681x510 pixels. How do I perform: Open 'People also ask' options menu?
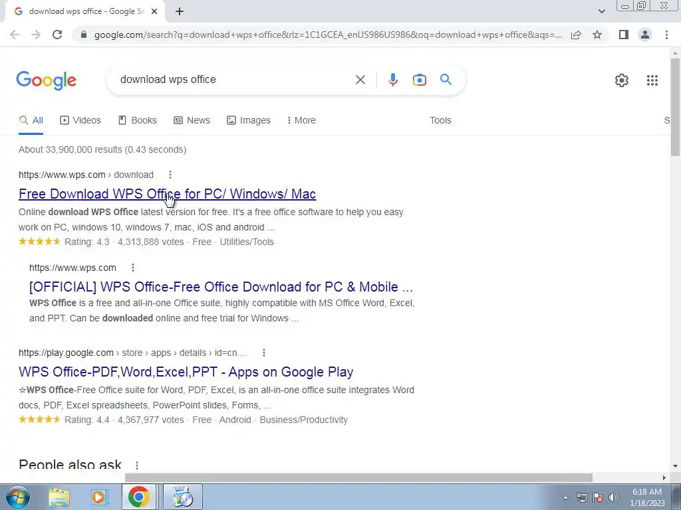(x=137, y=466)
